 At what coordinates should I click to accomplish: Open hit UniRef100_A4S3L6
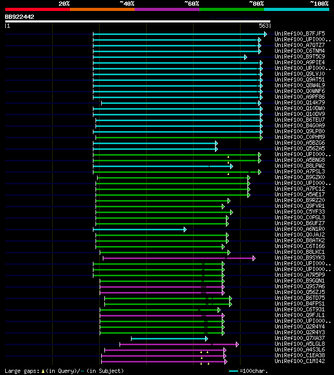pos(300,349)
